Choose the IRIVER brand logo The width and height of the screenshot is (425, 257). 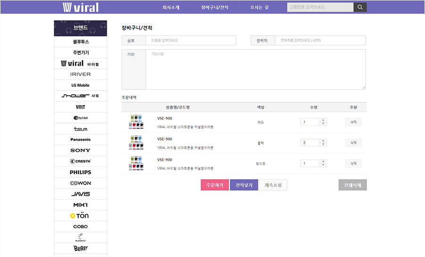tap(81, 75)
